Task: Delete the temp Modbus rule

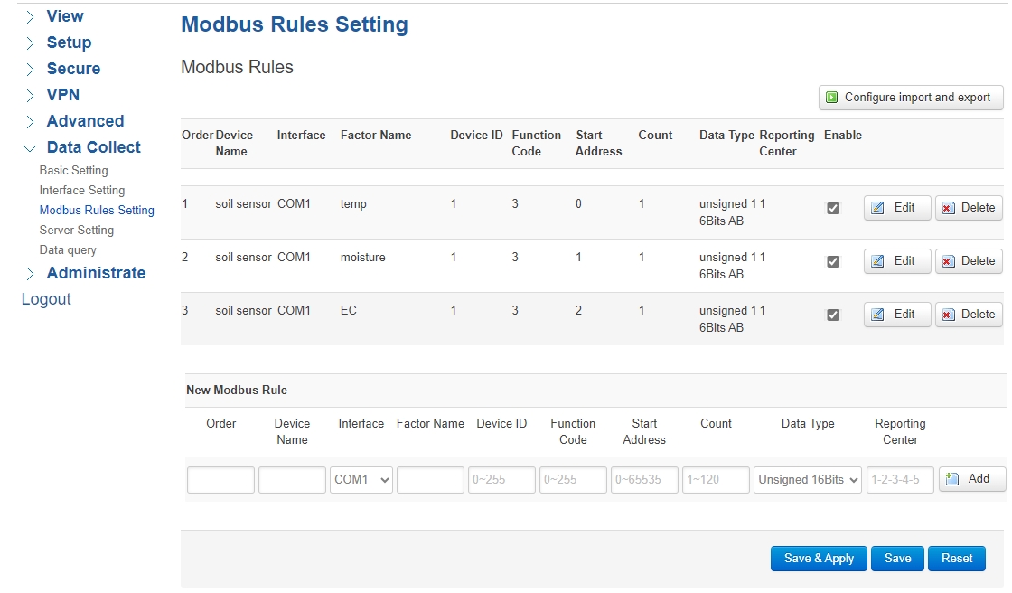Action: point(968,207)
